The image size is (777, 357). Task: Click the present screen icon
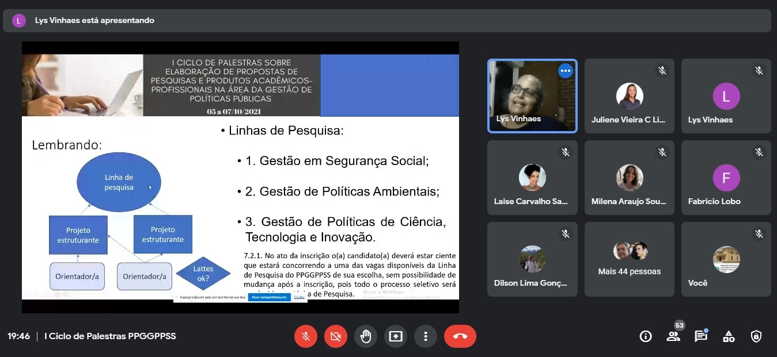click(x=396, y=336)
